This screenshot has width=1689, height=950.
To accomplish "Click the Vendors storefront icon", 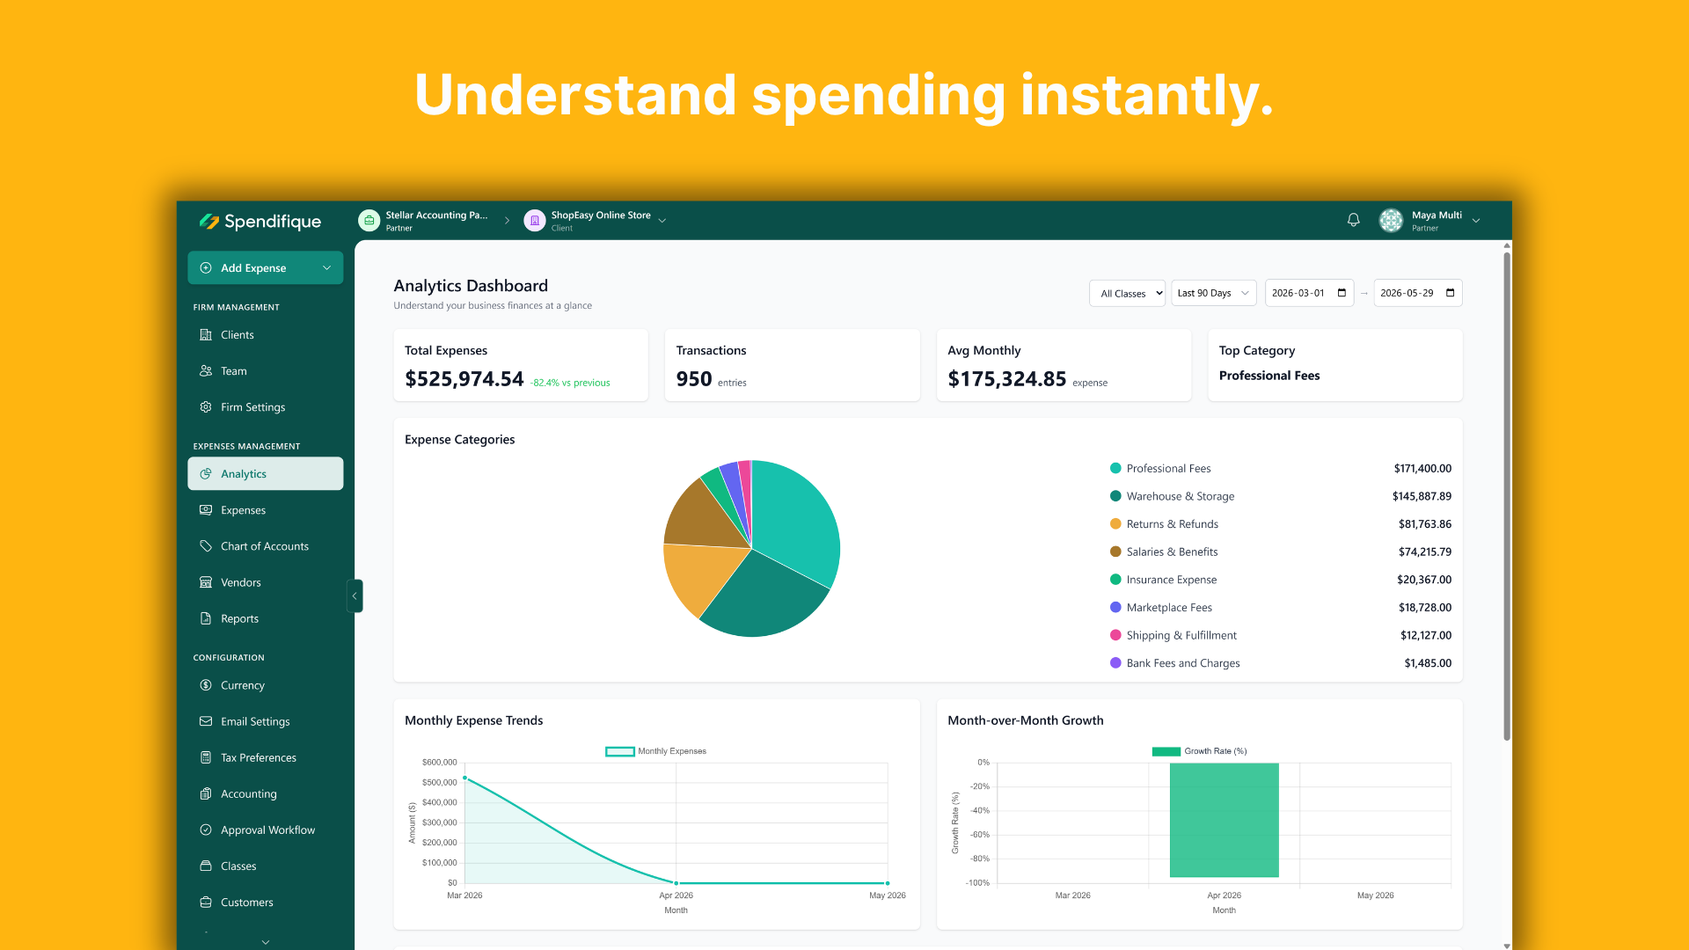I will (206, 582).
